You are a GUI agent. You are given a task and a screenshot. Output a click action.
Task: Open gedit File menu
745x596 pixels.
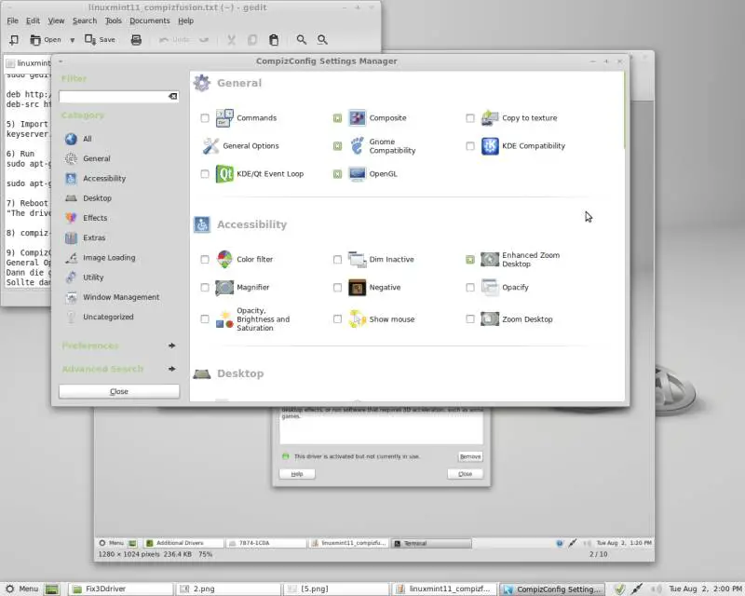(x=13, y=20)
